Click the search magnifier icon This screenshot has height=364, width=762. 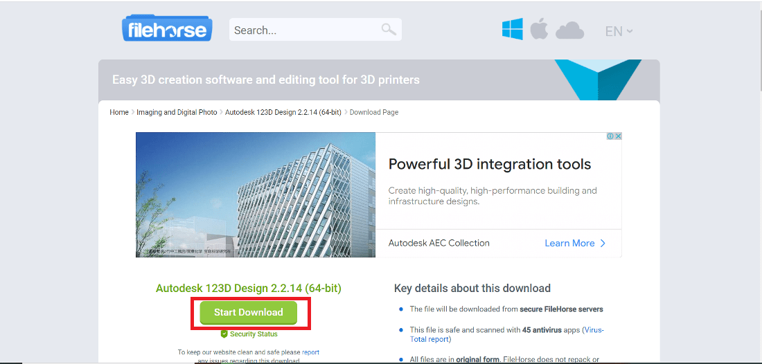tap(389, 29)
